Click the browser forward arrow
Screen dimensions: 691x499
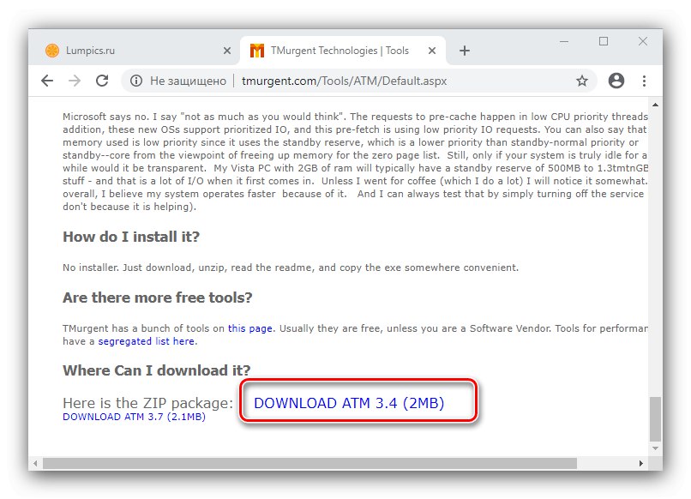click(75, 81)
